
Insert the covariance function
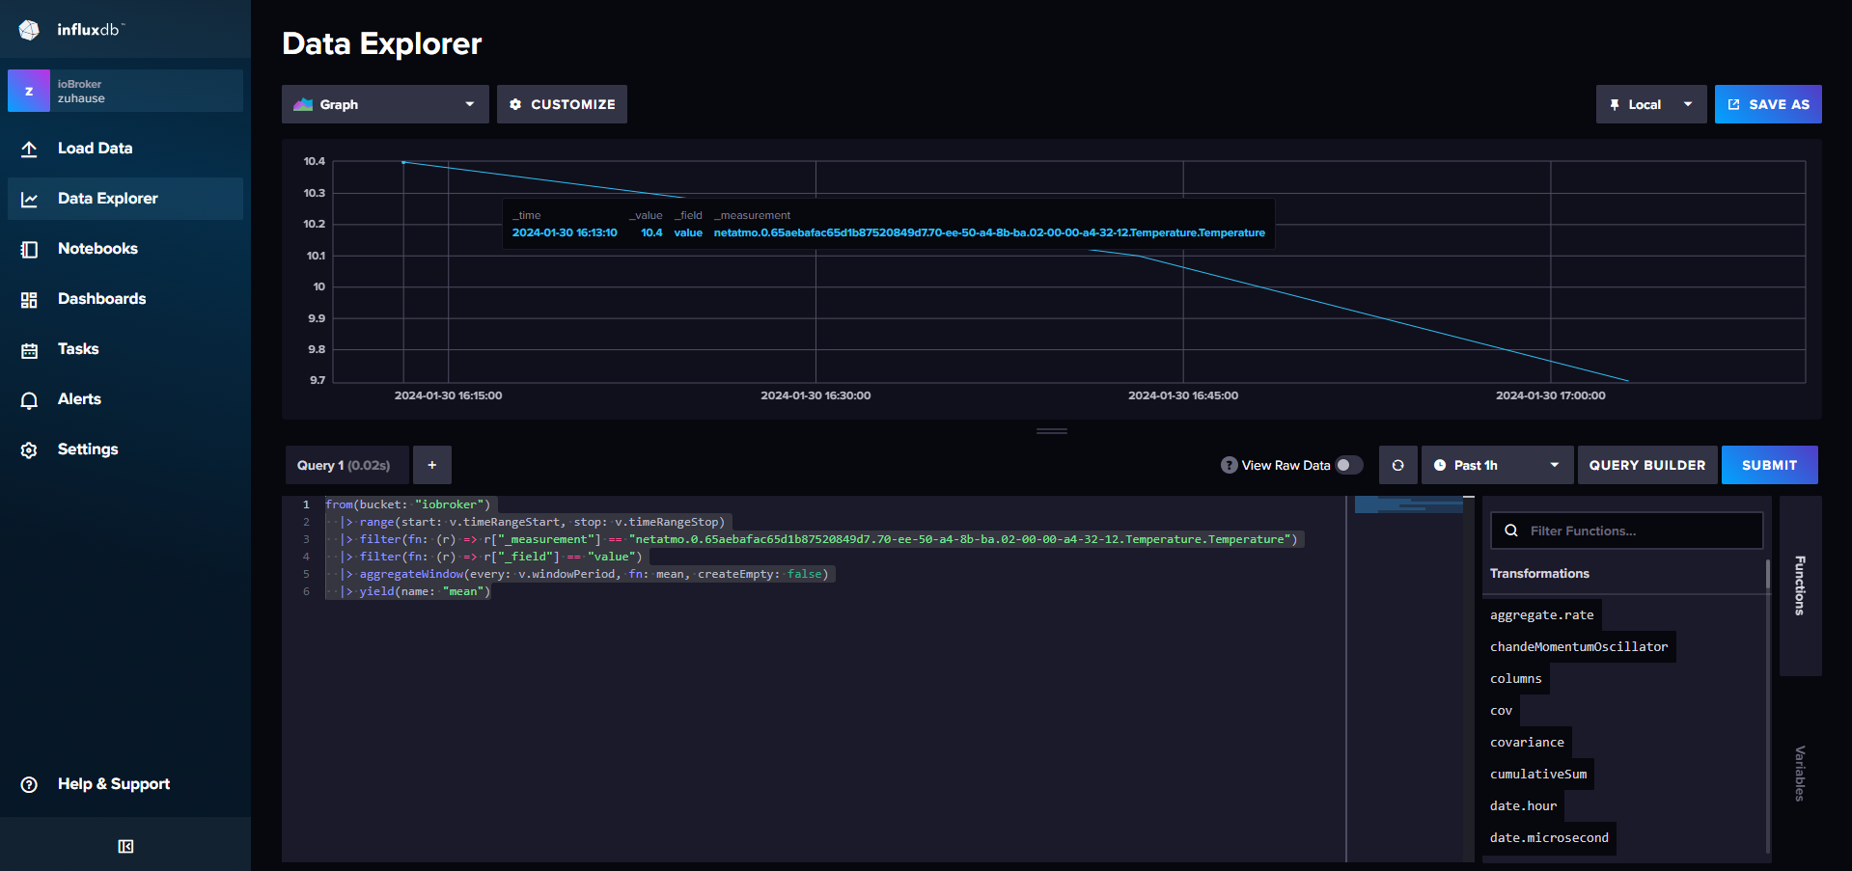click(1527, 743)
